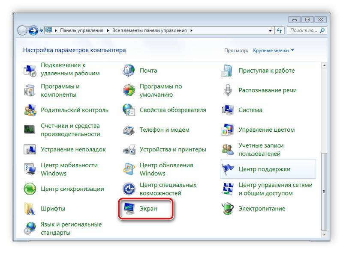The width and height of the screenshot is (343, 254).
Task: Open the Почта link
Action: pyautogui.click(x=148, y=71)
